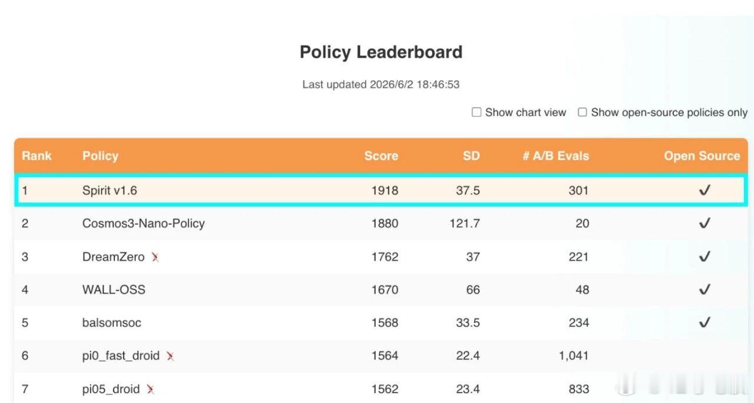Screen dimensions: 754x403
Task: Click the Last updated timestamp text
Action: coord(381,84)
